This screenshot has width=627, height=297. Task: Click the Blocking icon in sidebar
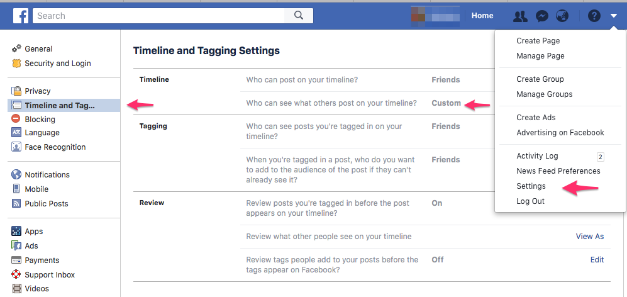[16, 120]
